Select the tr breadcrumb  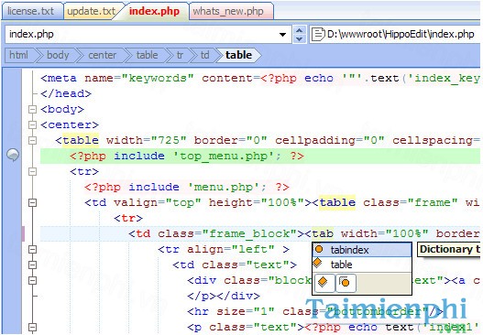[x=180, y=55]
